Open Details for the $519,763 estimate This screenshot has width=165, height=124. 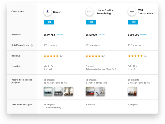(x=59, y=35)
